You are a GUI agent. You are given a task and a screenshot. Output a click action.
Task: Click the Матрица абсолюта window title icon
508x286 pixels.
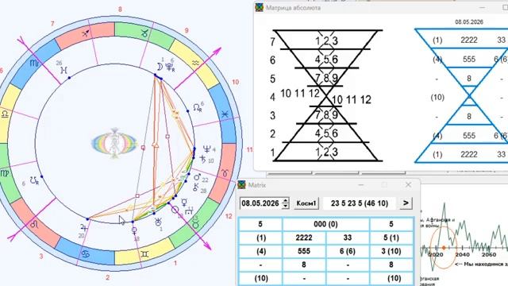[260, 7]
